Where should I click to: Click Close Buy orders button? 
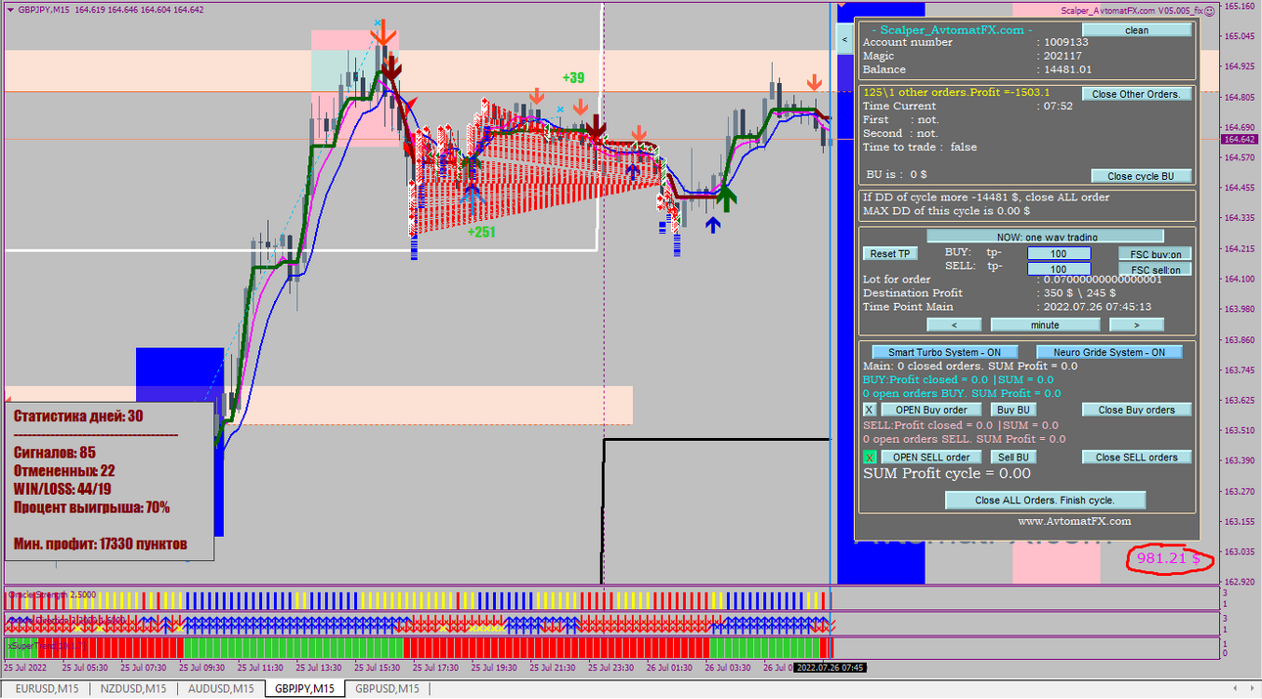tap(1137, 410)
